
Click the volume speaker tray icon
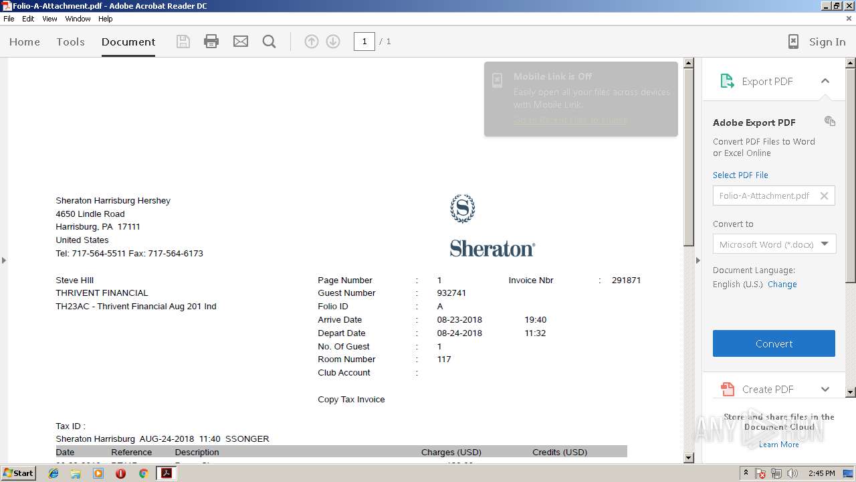click(792, 473)
